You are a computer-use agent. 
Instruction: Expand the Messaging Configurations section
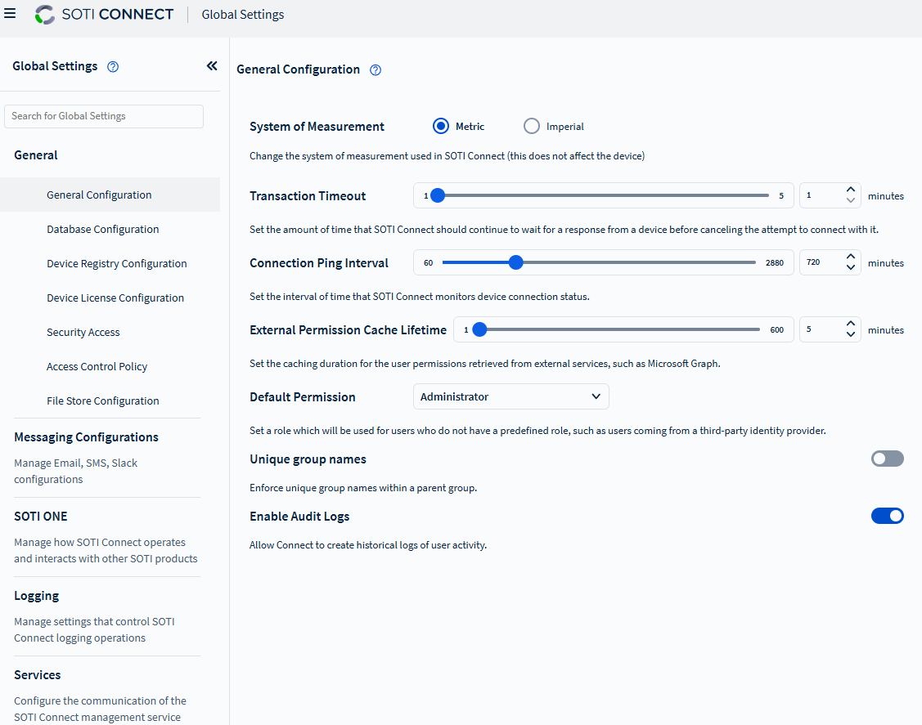pyautogui.click(x=87, y=437)
